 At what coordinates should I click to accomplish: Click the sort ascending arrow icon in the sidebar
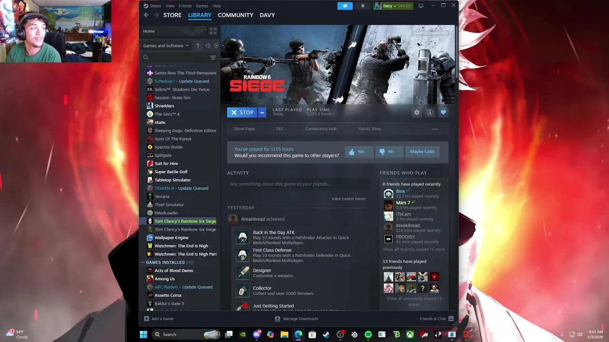(x=198, y=46)
